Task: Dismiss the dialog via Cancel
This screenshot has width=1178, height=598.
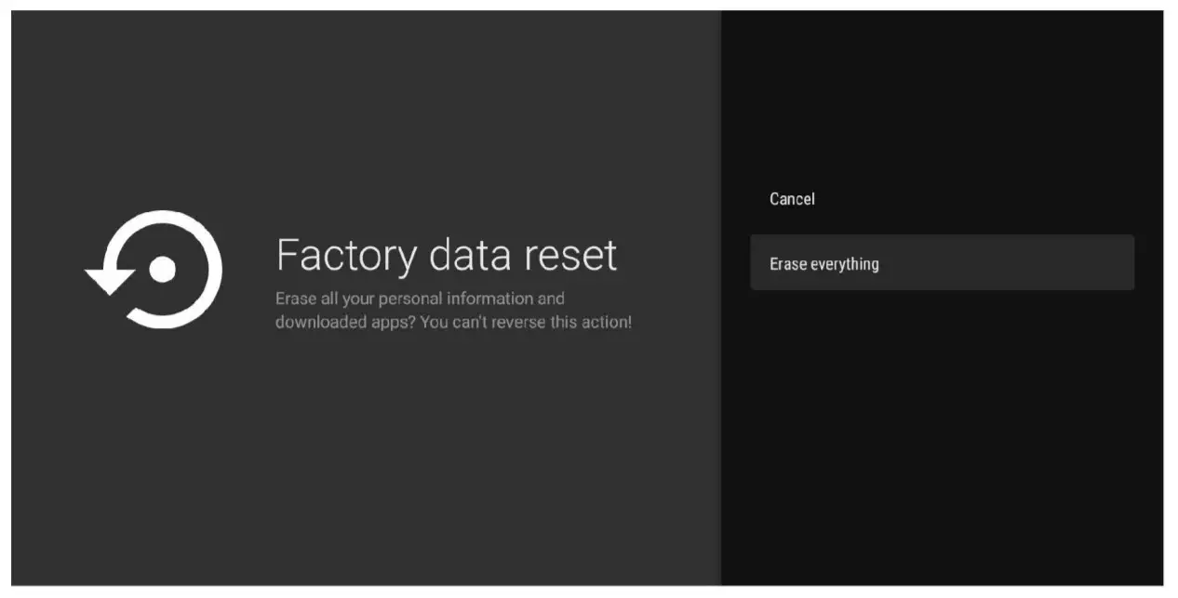Action: (792, 199)
